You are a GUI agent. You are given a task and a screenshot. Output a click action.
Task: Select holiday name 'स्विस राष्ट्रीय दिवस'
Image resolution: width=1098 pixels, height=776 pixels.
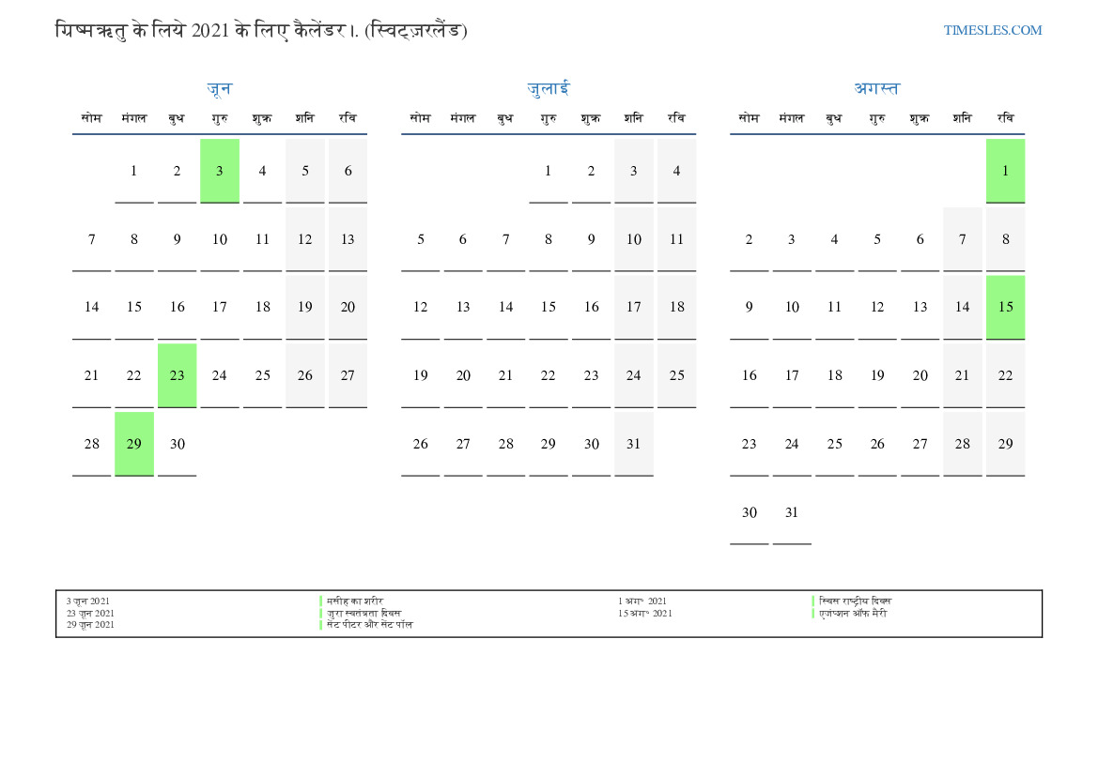click(x=855, y=601)
